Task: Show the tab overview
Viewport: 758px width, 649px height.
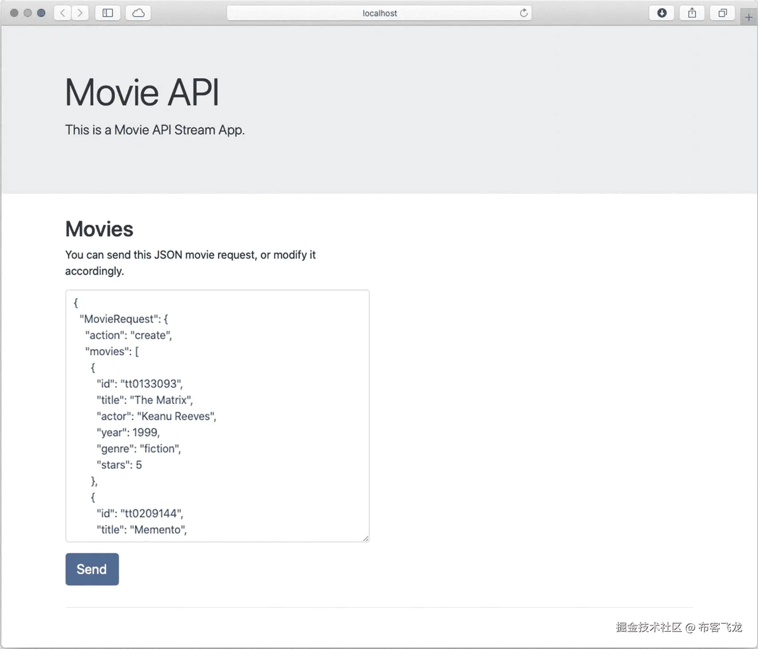Action: (722, 13)
